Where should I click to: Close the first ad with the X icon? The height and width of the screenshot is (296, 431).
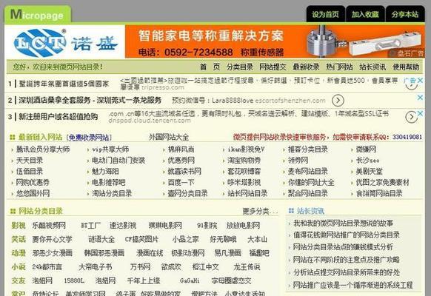pos(420,81)
